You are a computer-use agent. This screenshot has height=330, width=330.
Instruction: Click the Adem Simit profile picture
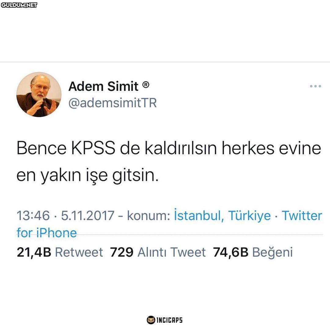click(x=39, y=94)
